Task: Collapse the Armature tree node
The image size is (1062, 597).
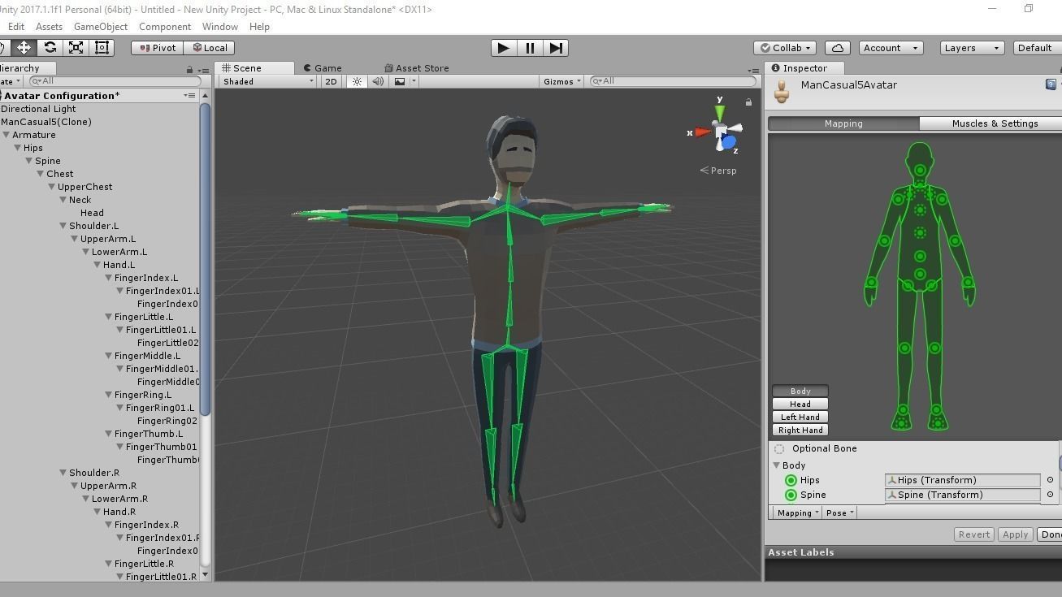Action: click(x=7, y=135)
